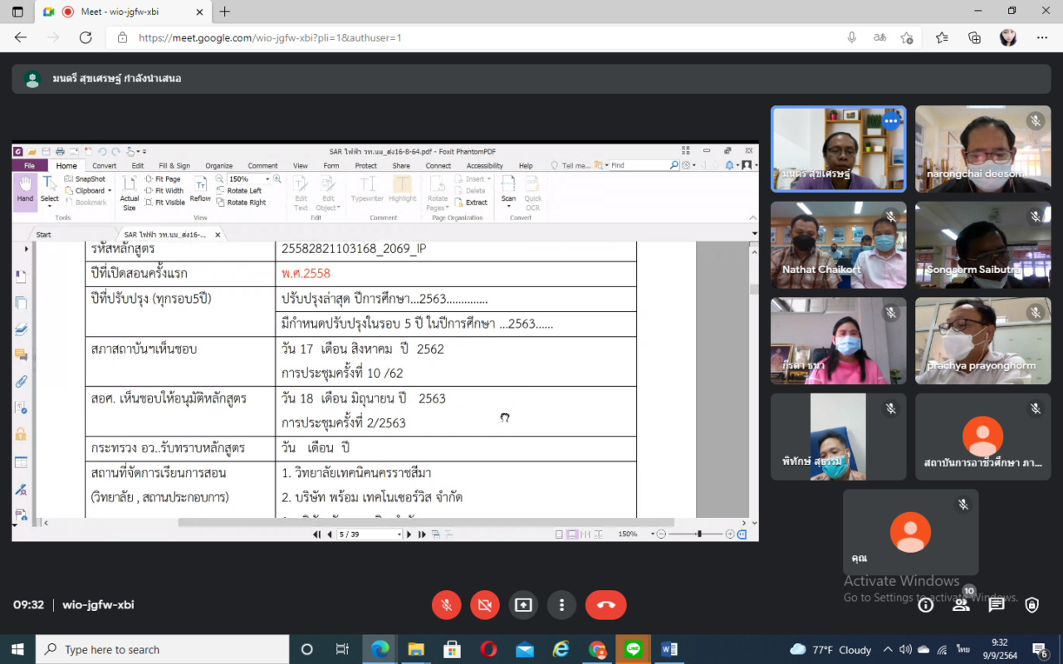Open the chat with everyone panel

[x=997, y=605]
